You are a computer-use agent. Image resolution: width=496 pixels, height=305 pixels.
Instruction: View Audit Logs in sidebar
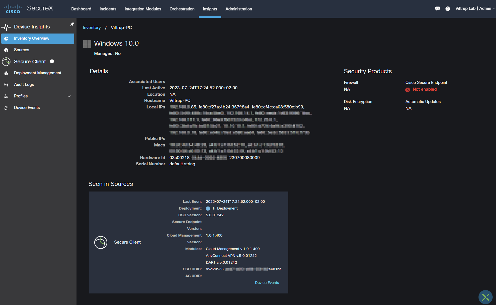point(24,84)
